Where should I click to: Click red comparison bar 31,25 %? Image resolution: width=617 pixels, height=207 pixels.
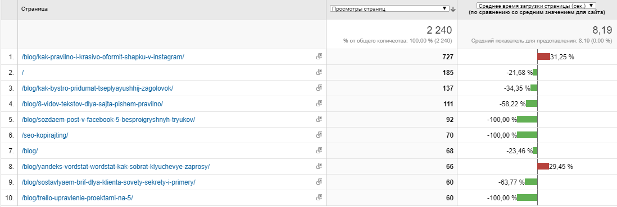544,57
